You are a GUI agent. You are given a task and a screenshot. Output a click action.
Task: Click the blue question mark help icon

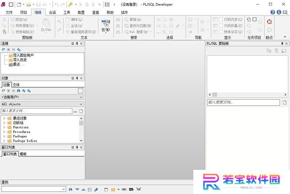tap(273, 12)
